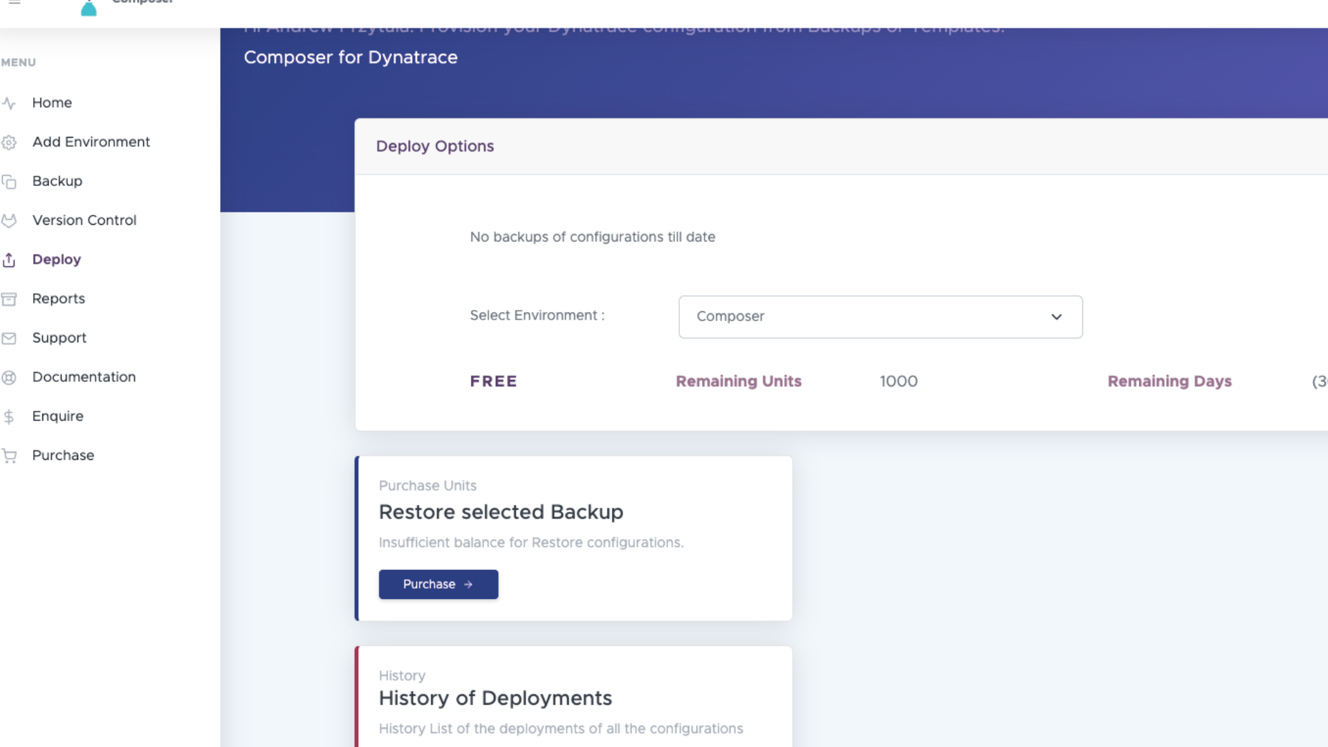The height and width of the screenshot is (747, 1328).
Task: Open Documentation from the sidebar
Action: point(84,377)
